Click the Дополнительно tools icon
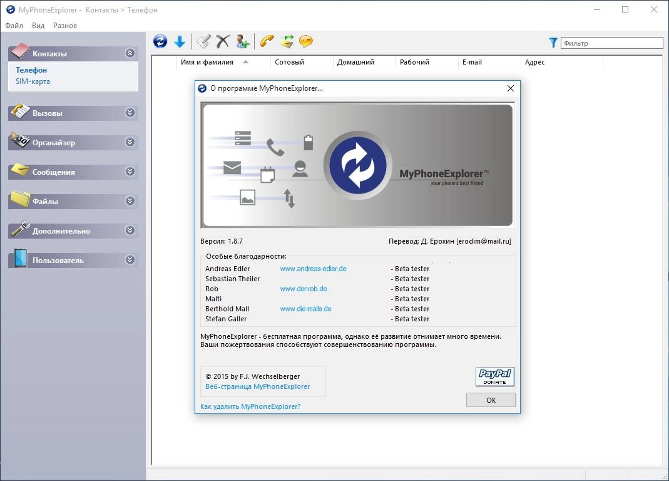 (x=20, y=229)
